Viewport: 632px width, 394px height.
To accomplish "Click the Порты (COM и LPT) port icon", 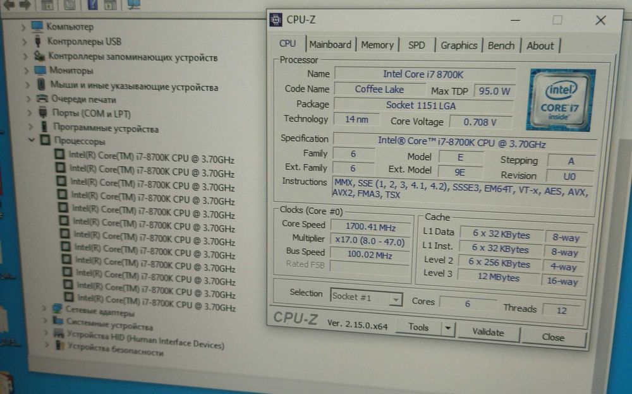I will click(x=43, y=112).
